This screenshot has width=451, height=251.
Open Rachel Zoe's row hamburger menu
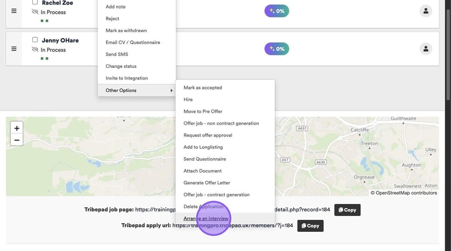14,11
